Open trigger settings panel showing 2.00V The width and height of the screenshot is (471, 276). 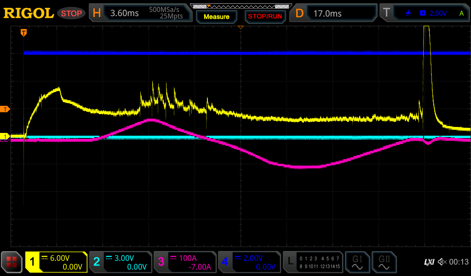[426, 13]
